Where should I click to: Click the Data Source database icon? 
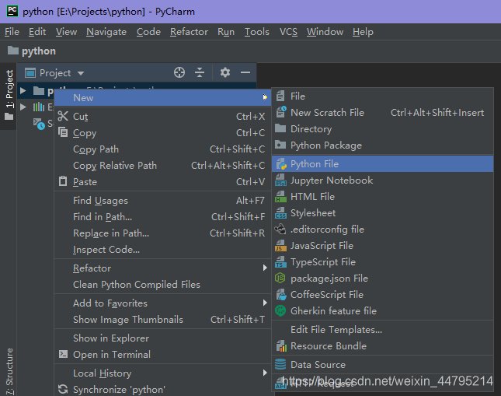click(280, 364)
